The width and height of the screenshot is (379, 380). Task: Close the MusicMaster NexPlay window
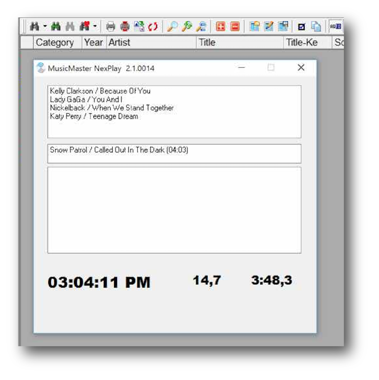pyautogui.click(x=301, y=68)
